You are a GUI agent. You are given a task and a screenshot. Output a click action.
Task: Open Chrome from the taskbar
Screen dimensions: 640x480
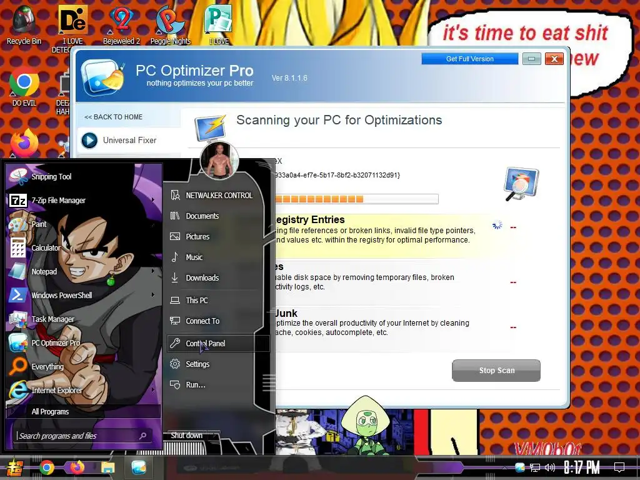click(x=47, y=467)
